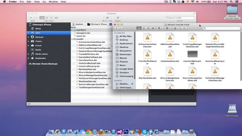Open the Books section in iExplorer sidebar
Image resolution: width=242 pixels, height=136 pixels.
(x=38, y=50)
